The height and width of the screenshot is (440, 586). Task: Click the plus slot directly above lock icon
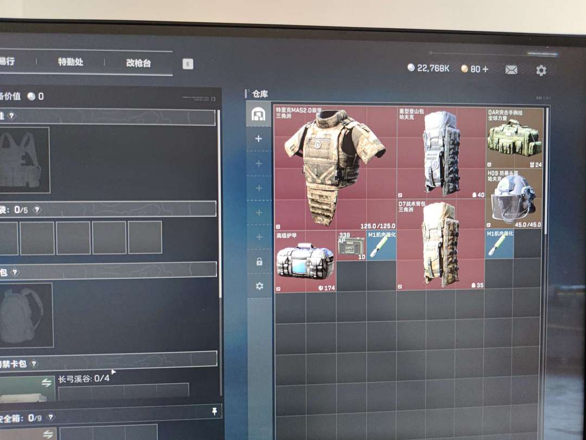259,237
